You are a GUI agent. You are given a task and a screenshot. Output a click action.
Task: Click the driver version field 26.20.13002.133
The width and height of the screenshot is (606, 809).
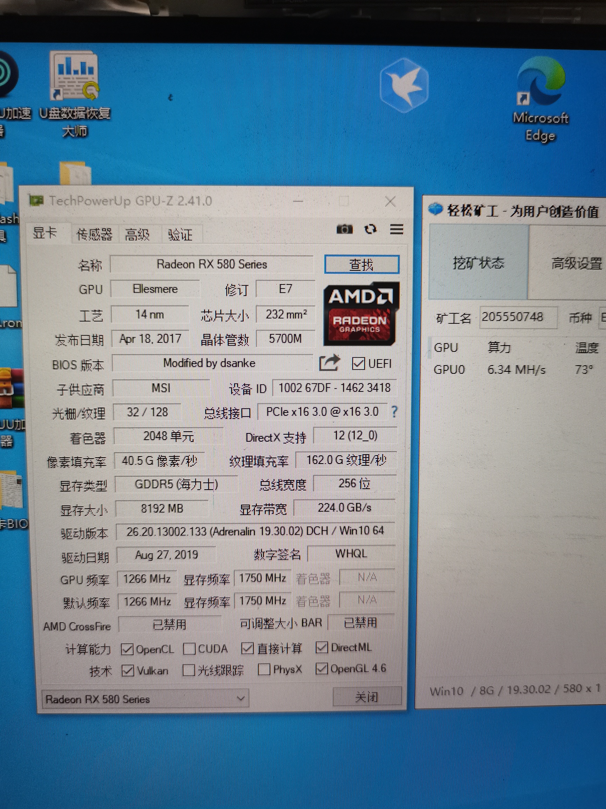[255, 531]
